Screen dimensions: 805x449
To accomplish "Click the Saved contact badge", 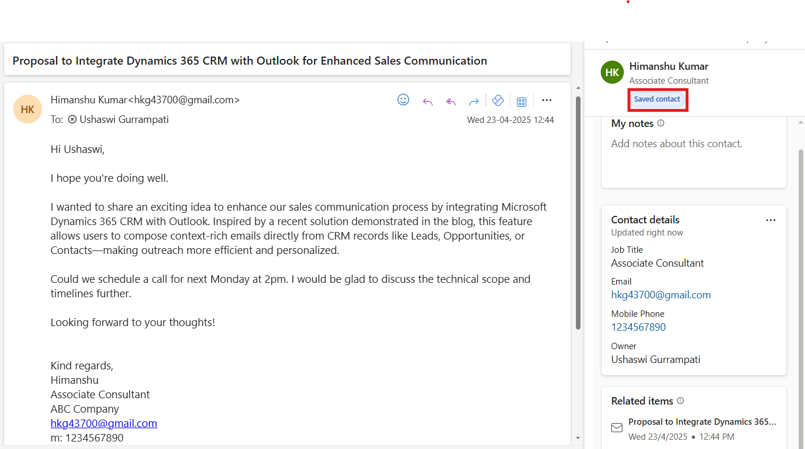I will [657, 99].
